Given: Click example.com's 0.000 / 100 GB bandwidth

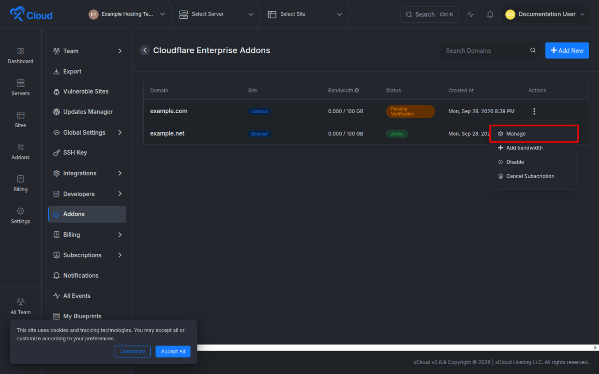Looking at the screenshot, I should pos(345,111).
